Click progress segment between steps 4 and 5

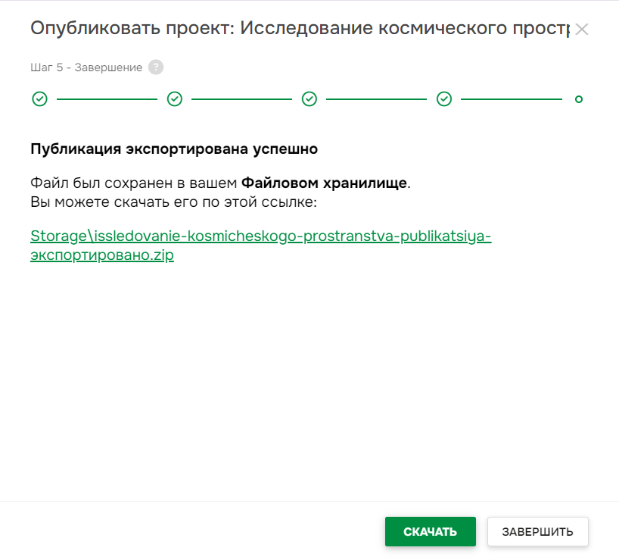(512, 99)
